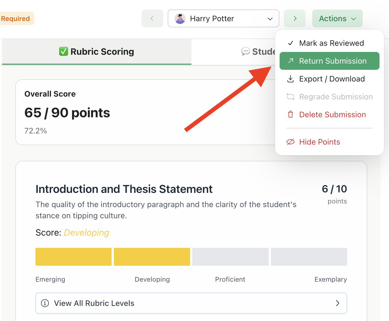Click the crossed-eye Hide Points icon
The image size is (389, 321).
tap(290, 142)
